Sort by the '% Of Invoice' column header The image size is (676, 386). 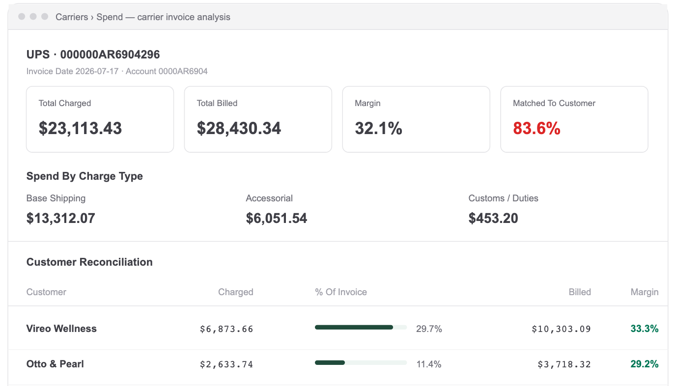click(x=341, y=292)
